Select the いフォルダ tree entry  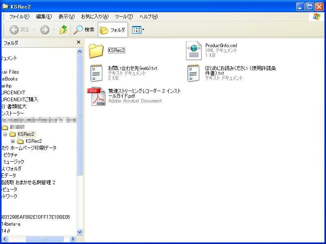11,168
